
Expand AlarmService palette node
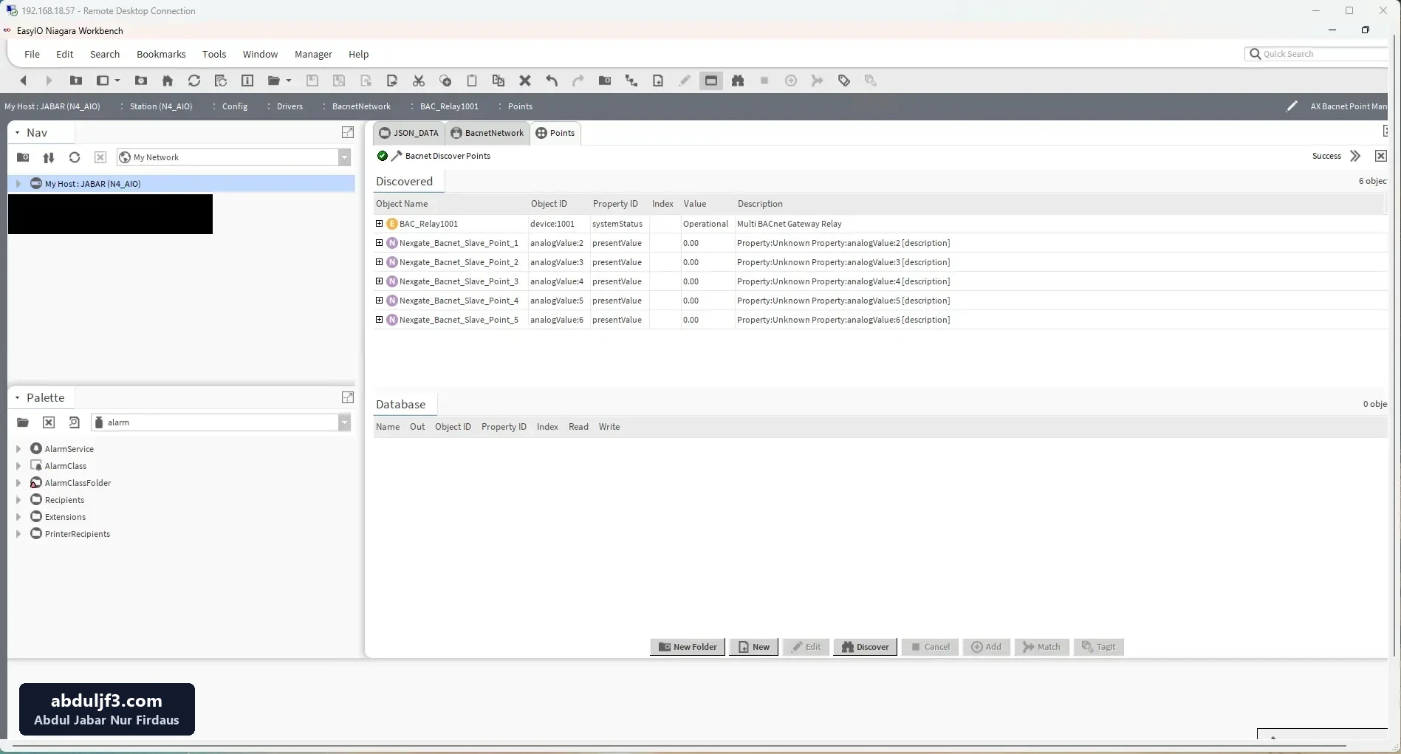pos(18,449)
